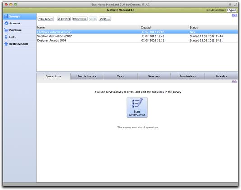The width and height of the screenshot is (241, 190).
Task: Click the macOS green zoom window button
Action: [x=15, y=5]
